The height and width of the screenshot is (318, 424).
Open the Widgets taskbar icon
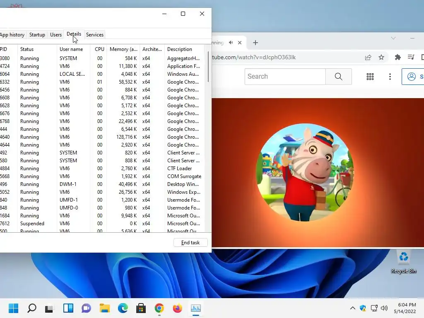coord(68,308)
